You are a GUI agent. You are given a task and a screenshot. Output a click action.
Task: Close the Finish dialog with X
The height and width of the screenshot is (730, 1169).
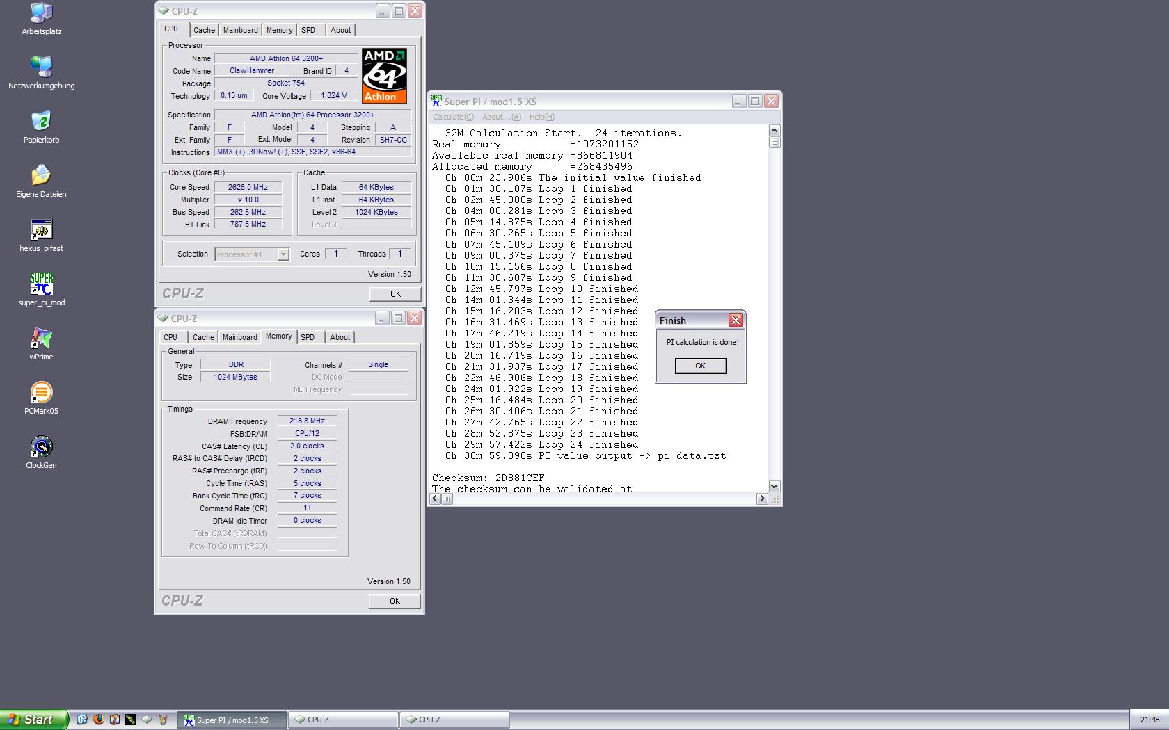tap(735, 320)
